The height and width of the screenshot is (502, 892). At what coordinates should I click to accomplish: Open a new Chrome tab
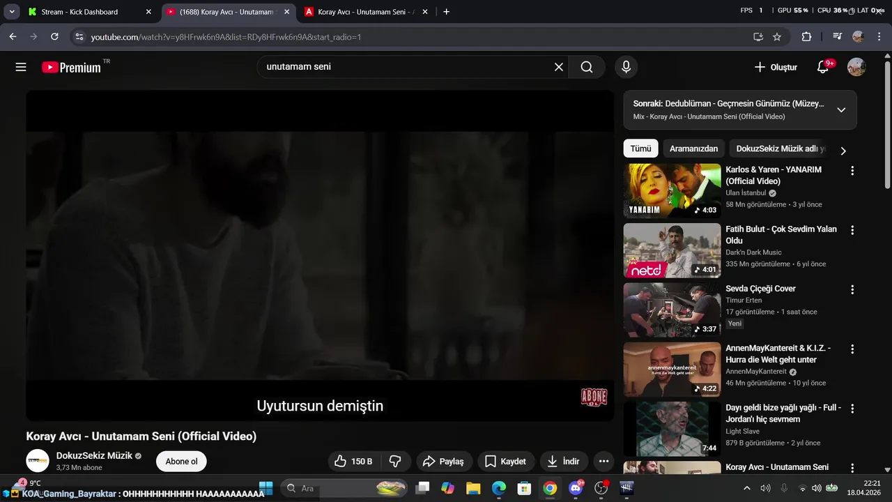pyautogui.click(x=447, y=12)
